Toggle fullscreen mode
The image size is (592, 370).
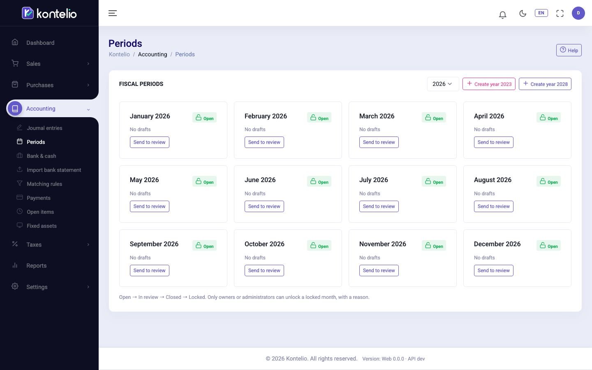pyautogui.click(x=560, y=14)
